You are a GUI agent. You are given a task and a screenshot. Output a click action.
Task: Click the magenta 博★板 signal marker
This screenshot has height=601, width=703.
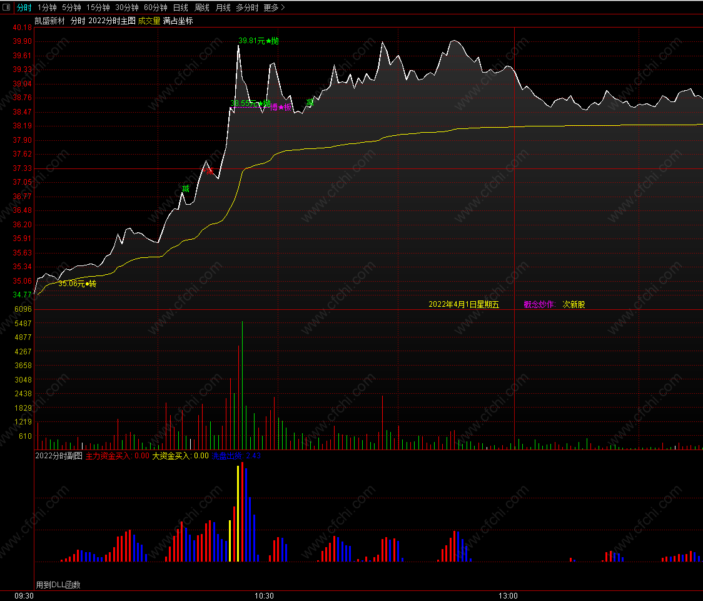pyautogui.click(x=281, y=108)
